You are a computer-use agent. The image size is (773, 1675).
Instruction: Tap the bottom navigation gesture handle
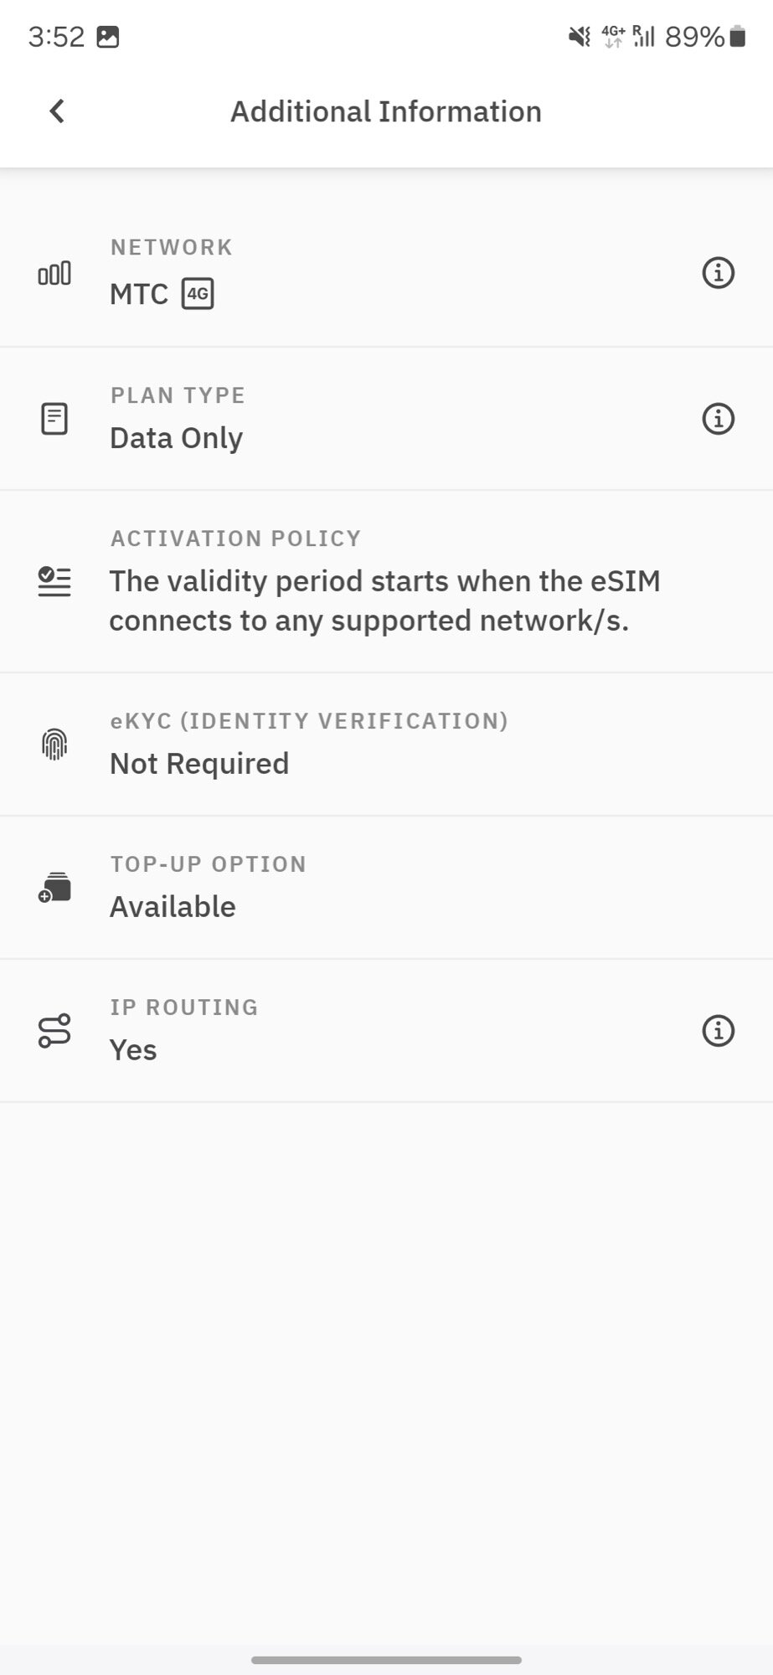click(386, 1659)
